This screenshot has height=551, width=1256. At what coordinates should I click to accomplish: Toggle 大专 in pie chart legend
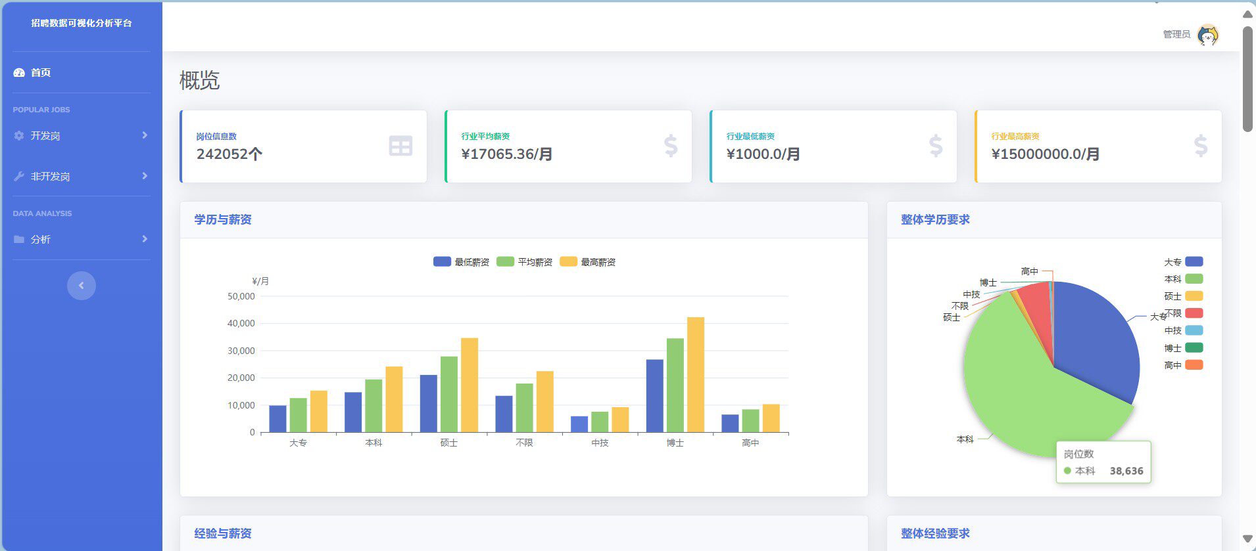1183,262
